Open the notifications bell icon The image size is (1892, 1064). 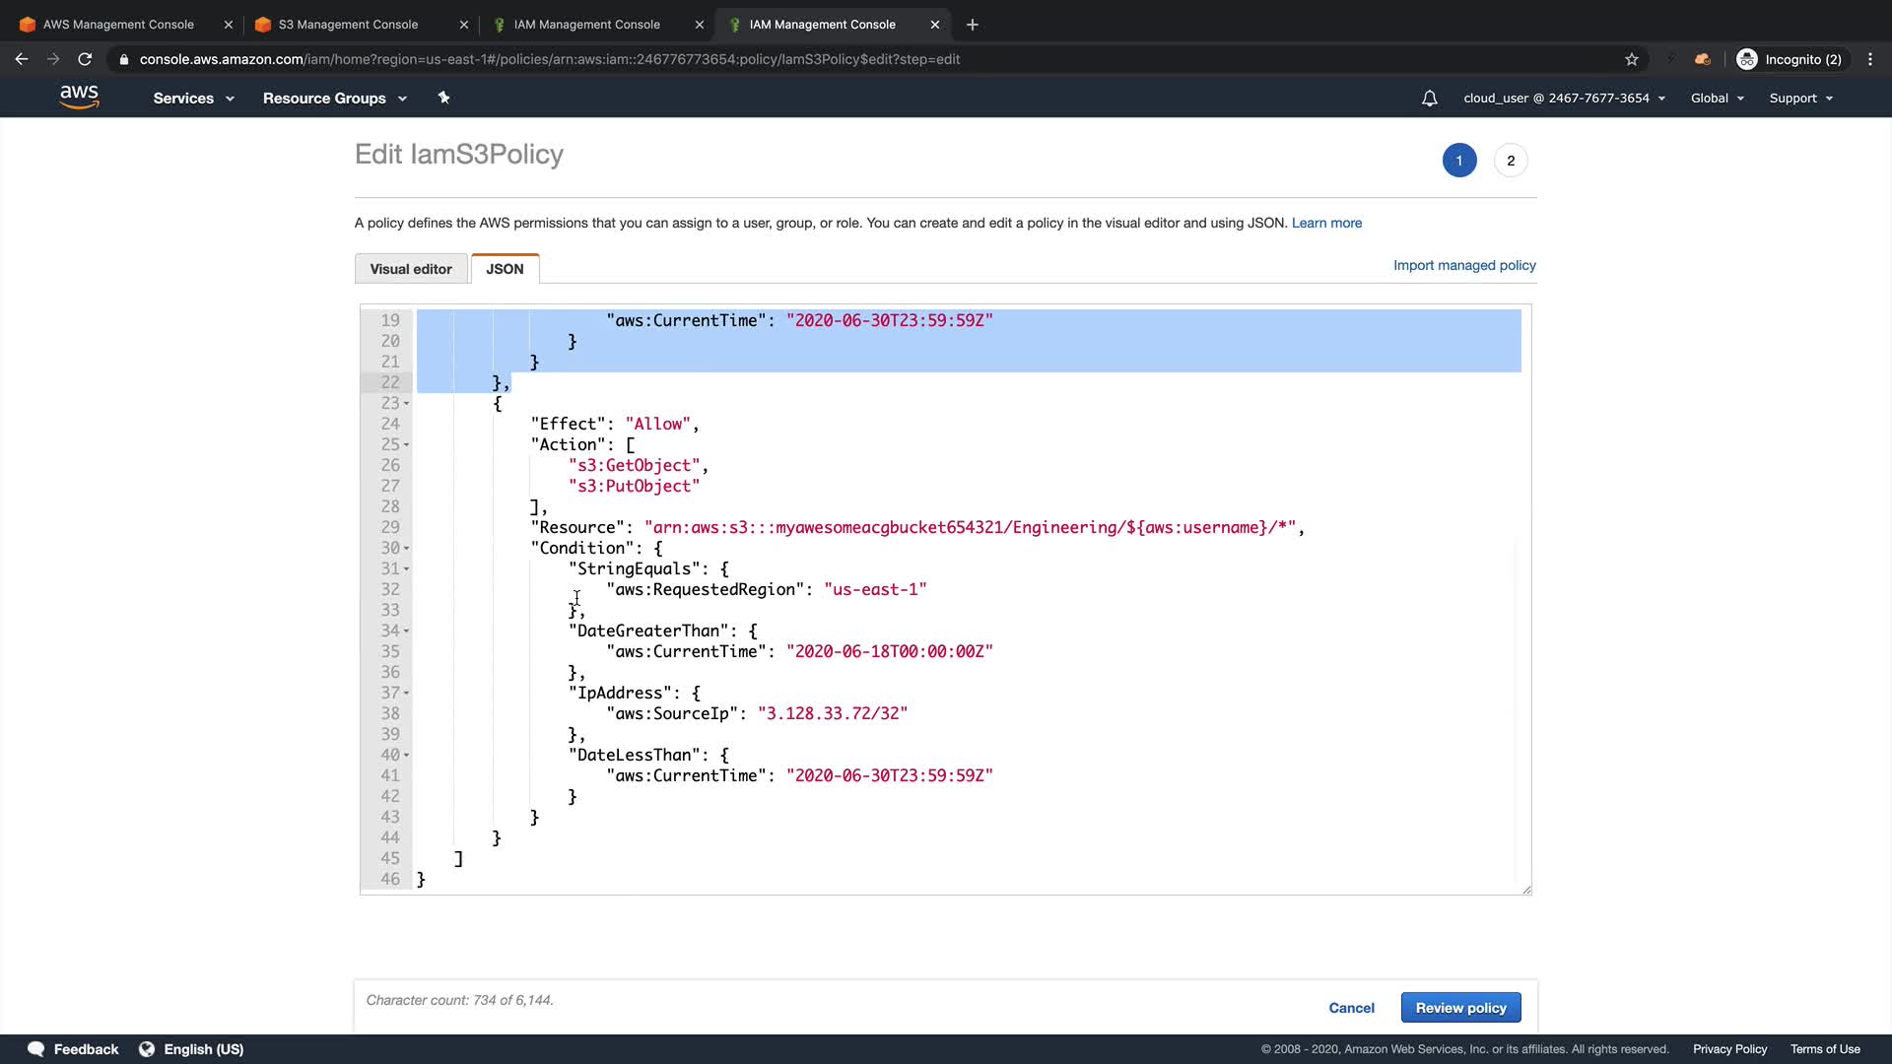(x=1429, y=99)
